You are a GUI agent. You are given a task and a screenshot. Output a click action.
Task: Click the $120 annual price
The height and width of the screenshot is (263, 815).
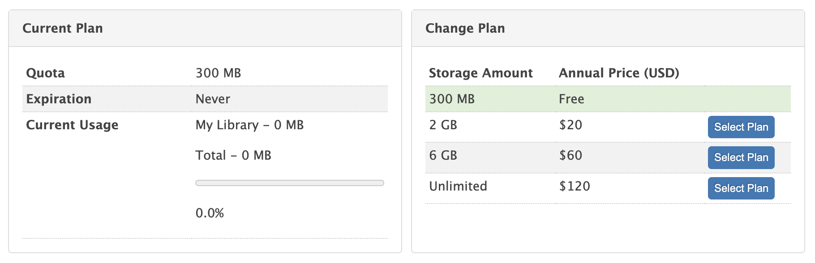[x=575, y=186]
